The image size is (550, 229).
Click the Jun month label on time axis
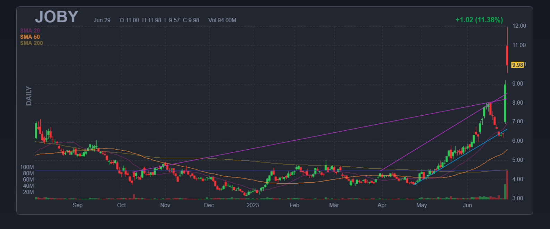coord(467,205)
